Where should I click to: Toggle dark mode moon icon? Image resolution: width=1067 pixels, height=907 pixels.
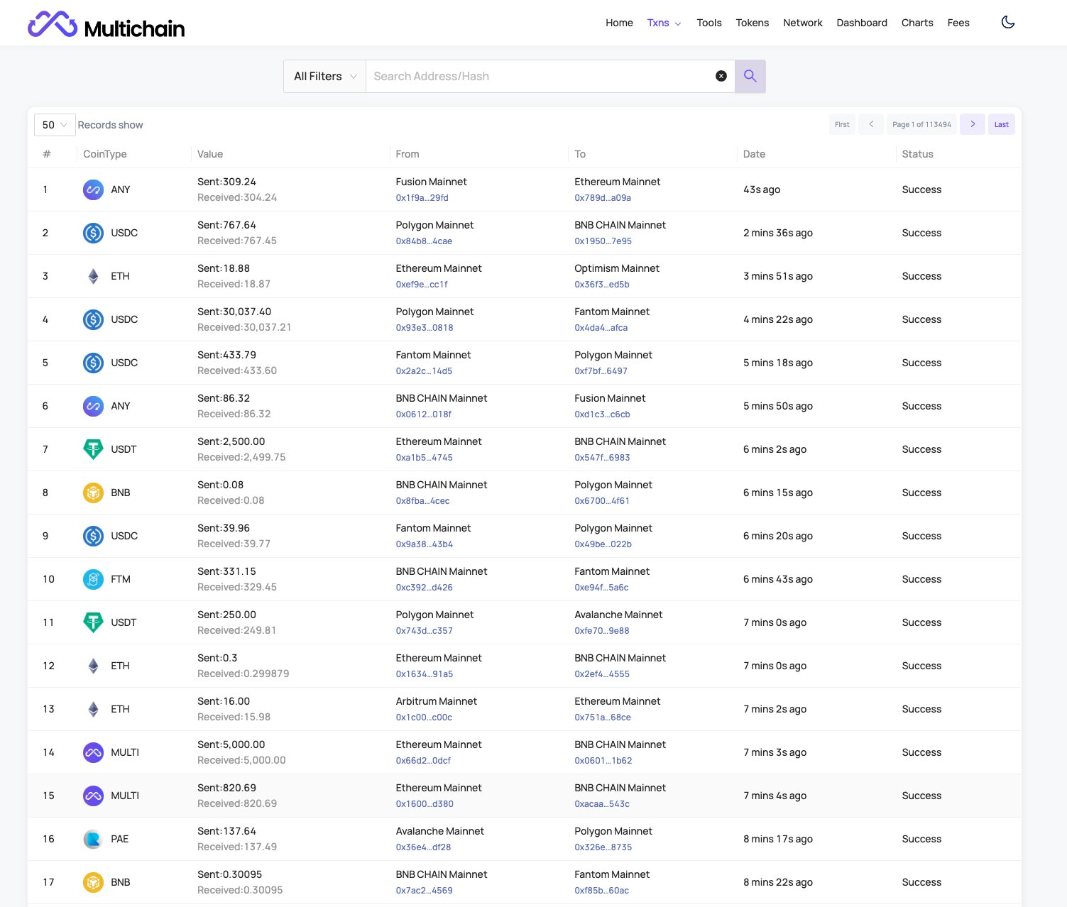pyautogui.click(x=1007, y=23)
